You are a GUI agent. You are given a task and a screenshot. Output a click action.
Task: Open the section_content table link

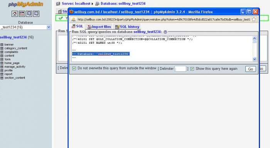click(x=15, y=78)
